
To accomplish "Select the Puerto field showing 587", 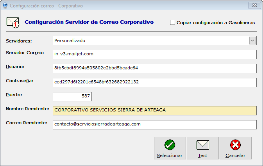I will (x=72, y=96).
